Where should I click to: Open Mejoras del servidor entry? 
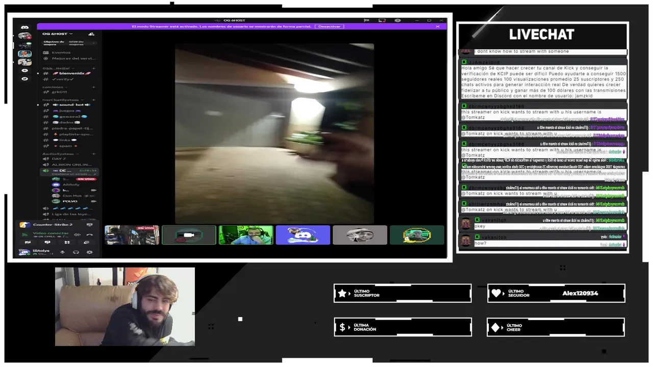click(70, 59)
